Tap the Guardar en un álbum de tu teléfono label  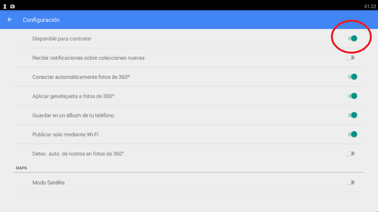tap(73, 115)
